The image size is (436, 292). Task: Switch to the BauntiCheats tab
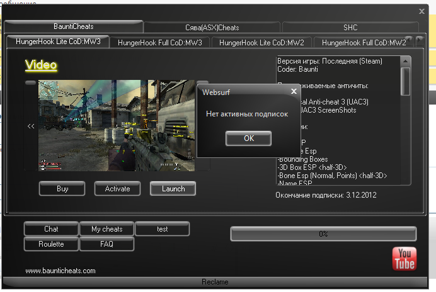74,26
